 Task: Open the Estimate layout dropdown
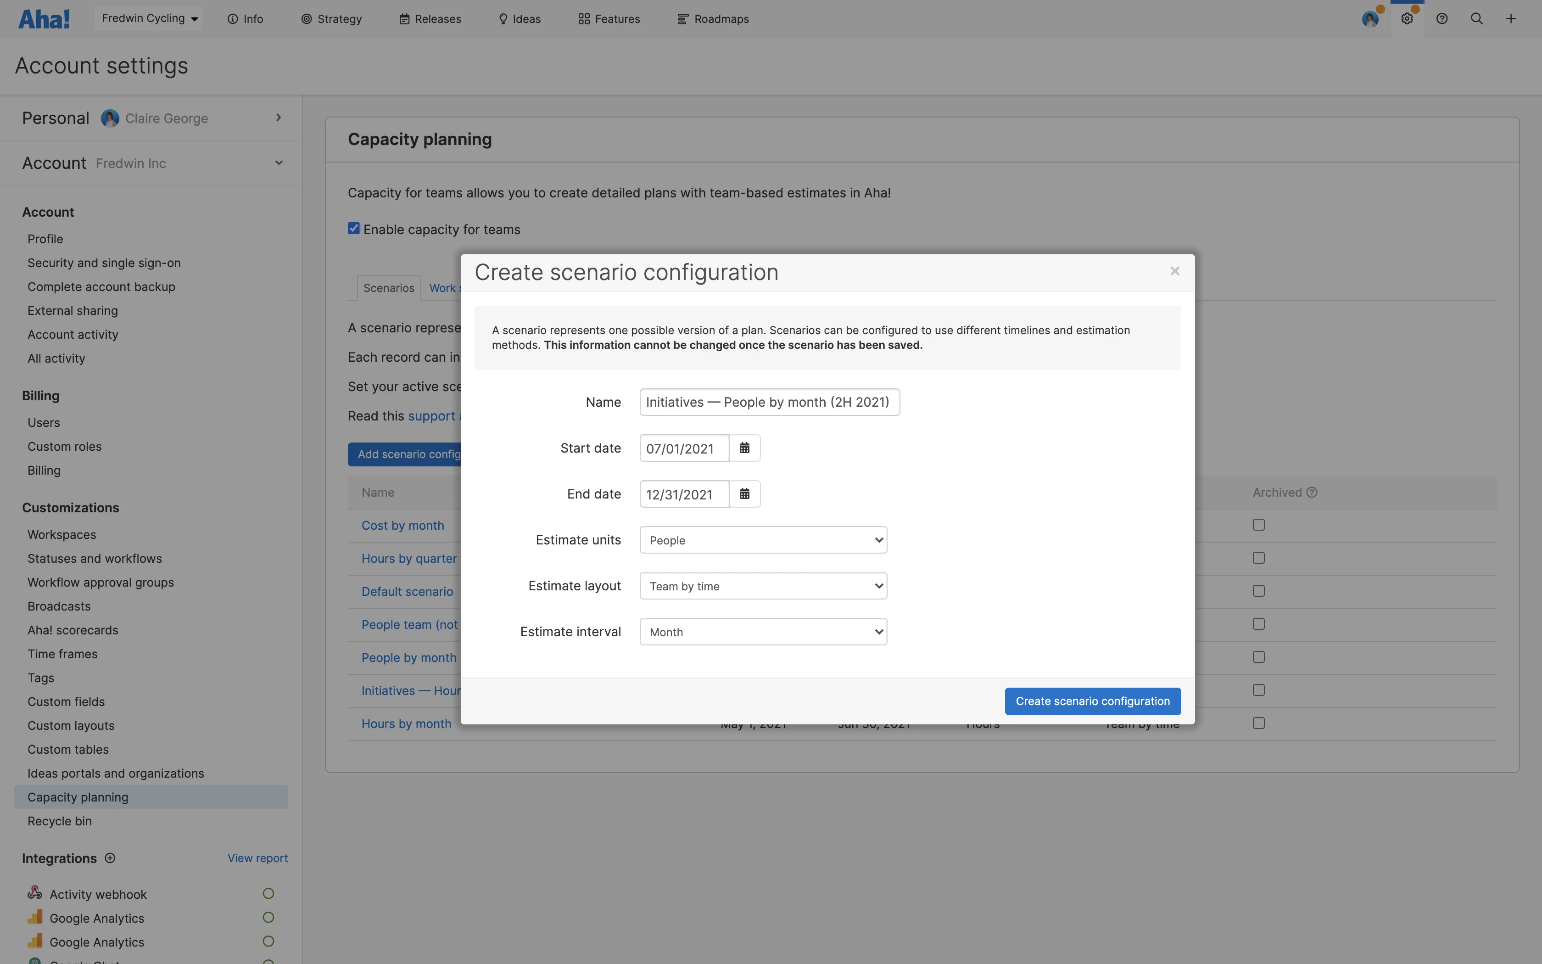[x=763, y=586]
